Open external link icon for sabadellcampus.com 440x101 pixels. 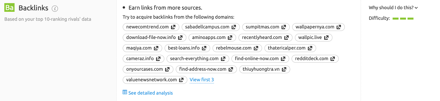234,27
